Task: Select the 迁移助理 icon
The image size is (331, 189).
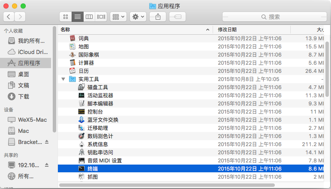Action: pos(81,128)
